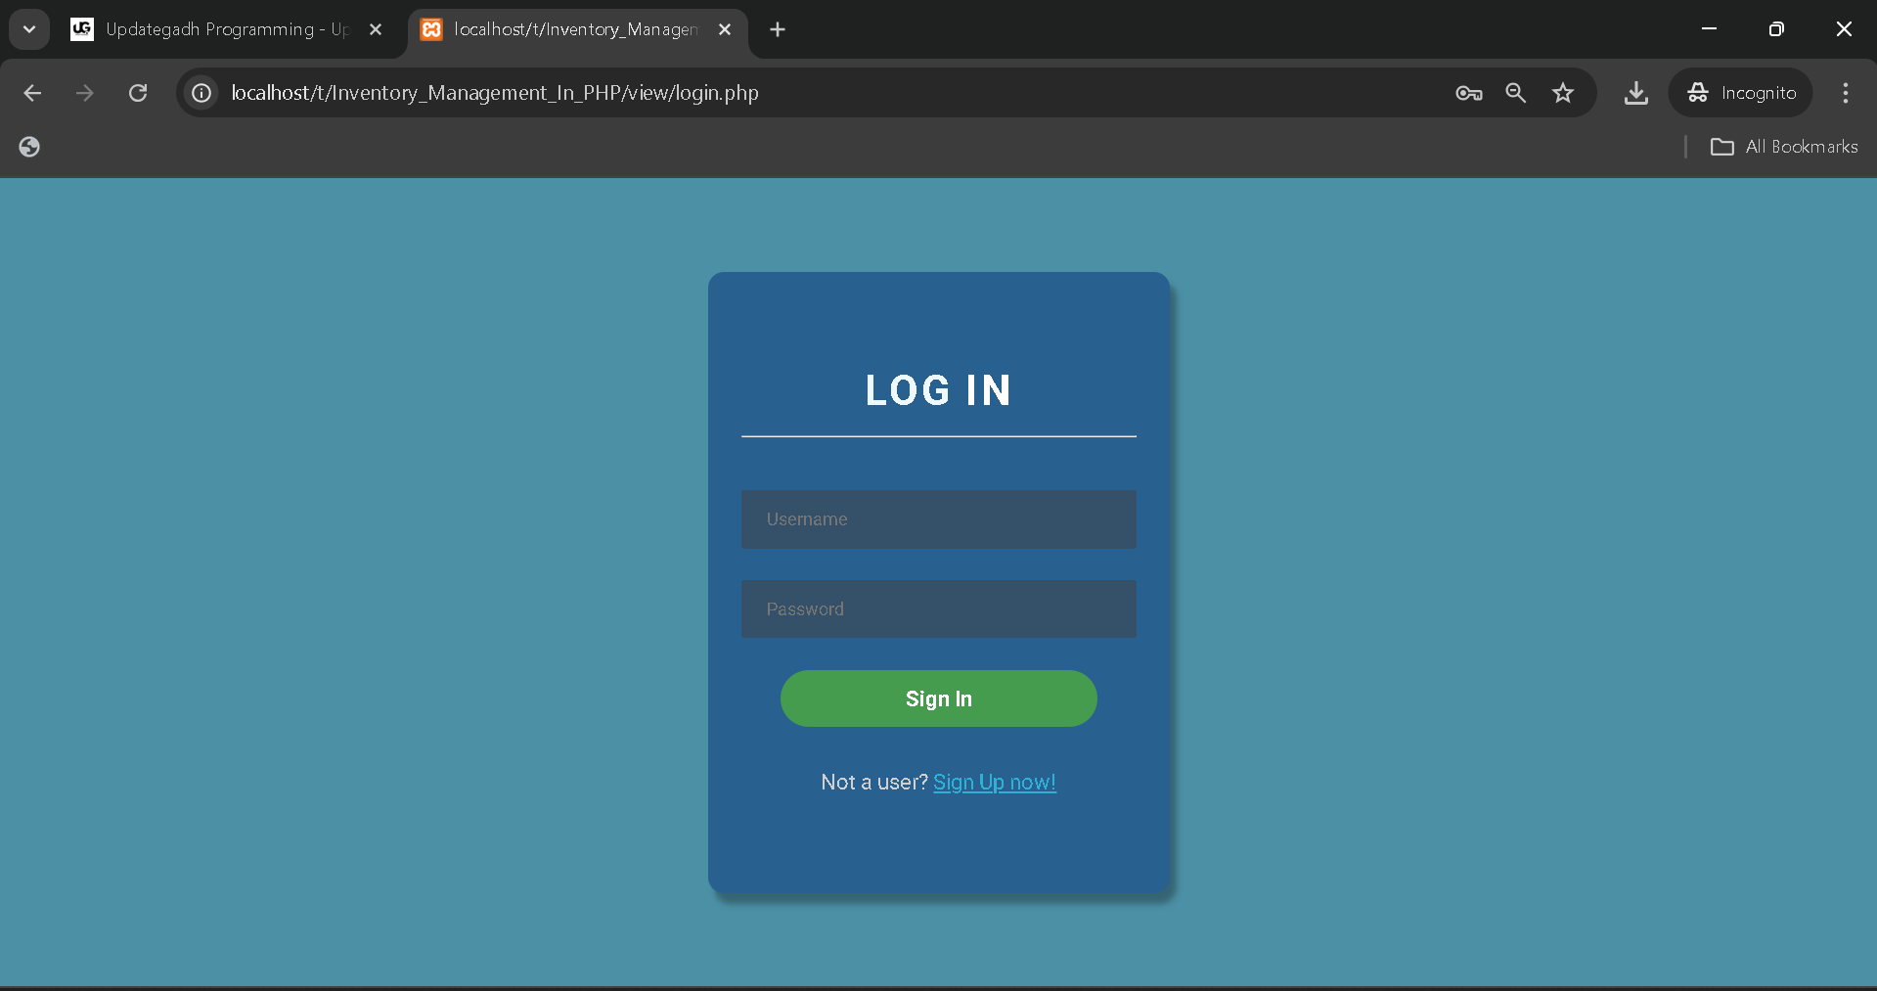Click the browser back arrow
Viewport: 1877px width, 991px height.
(32, 93)
